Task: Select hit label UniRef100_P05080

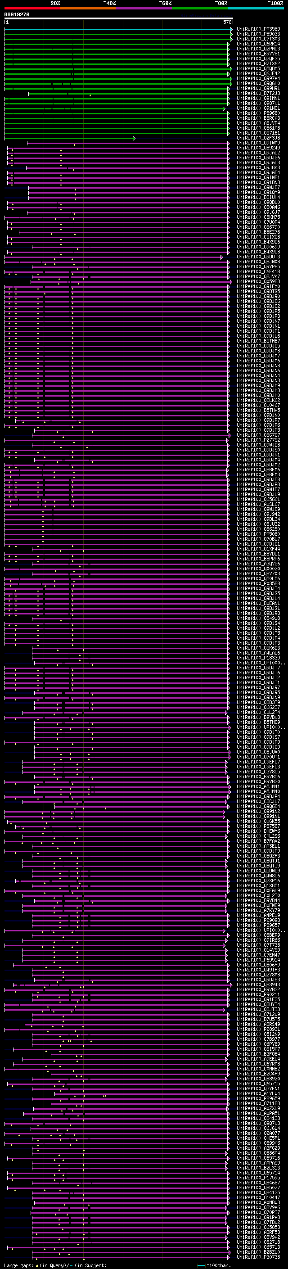Action: tap(258, 534)
